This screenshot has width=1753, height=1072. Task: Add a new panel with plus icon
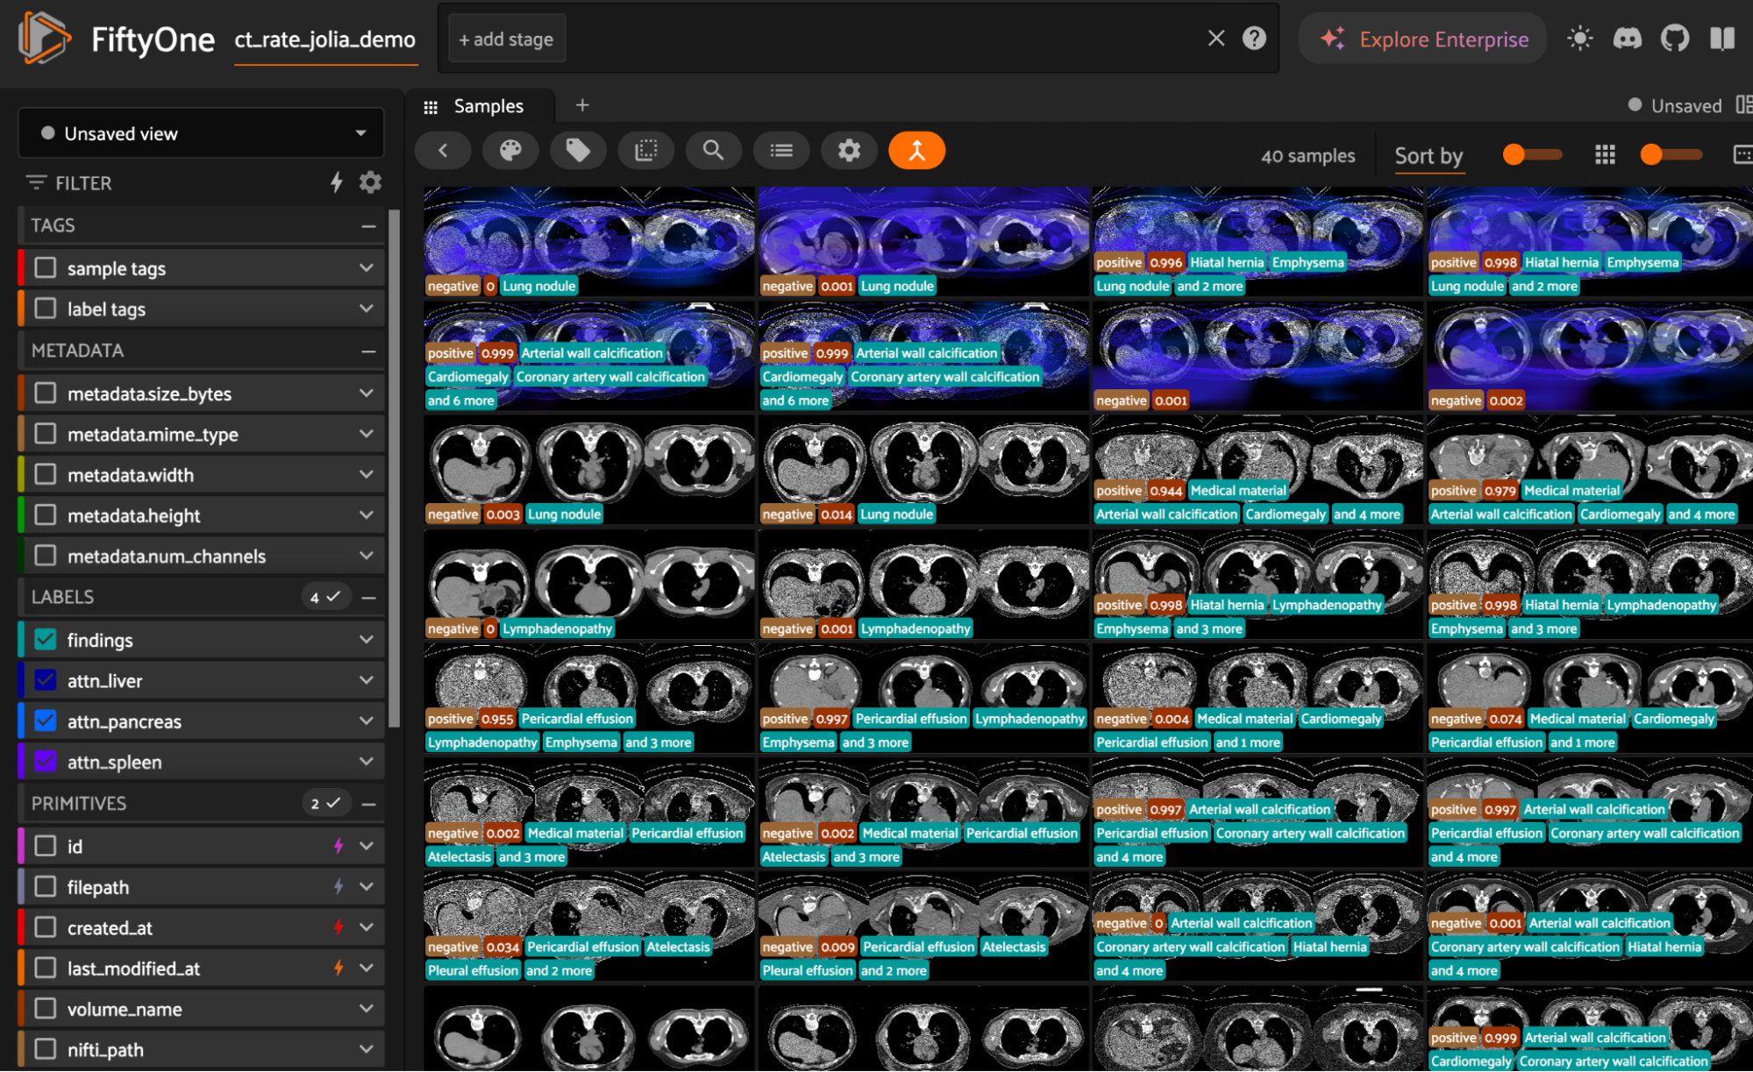click(582, 105)
